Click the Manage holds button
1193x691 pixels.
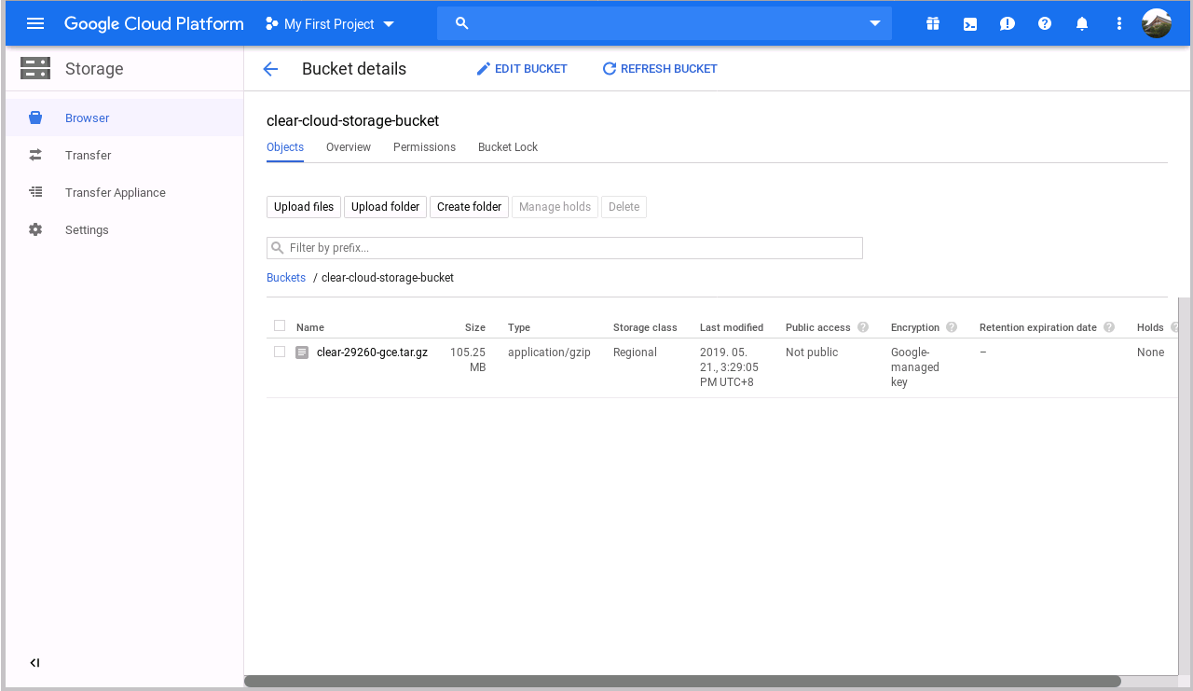click(555, 207)
